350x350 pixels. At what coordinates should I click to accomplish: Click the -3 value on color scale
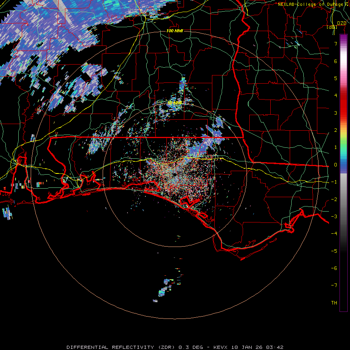click(x=334, y=217)
